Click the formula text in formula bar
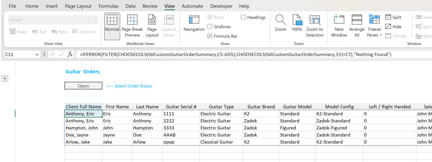432x162 pixels. point(235,55)
